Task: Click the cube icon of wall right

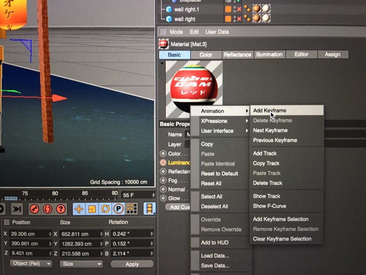Action: click(169, 19)
